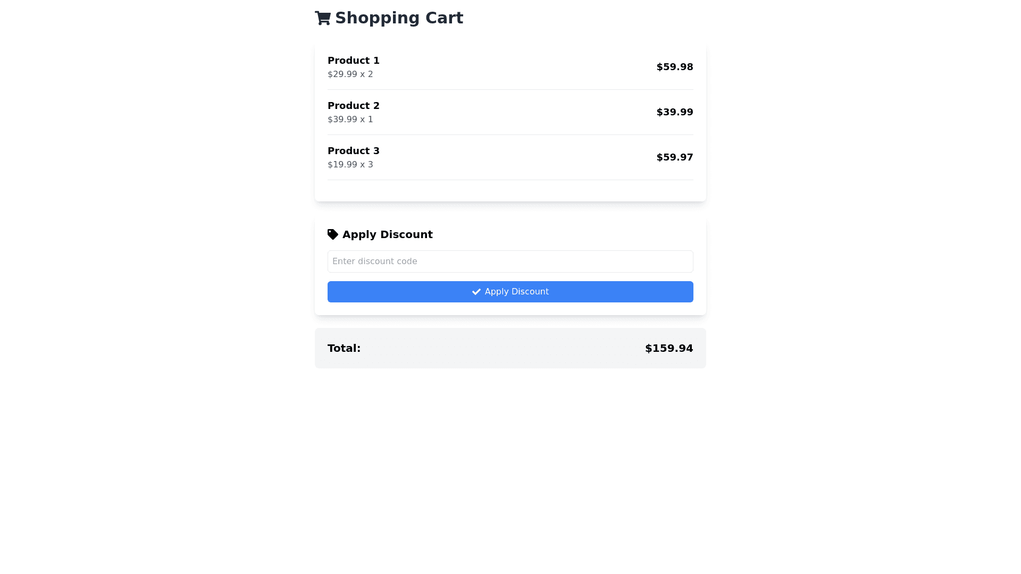The height and width of the screenshot is (574, 1021).
Task: Focus the Enter discount code field
Action: [510, 261]
